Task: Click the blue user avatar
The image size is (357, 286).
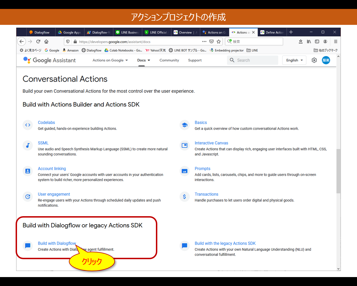Action: [x=326, y=60]
